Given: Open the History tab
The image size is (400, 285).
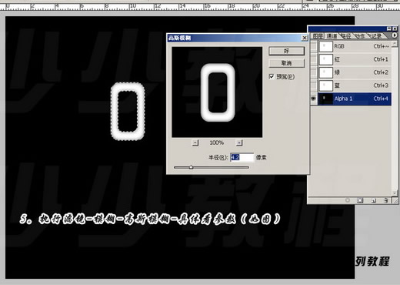Looking at the screenshot, I should click(x=376, y=36).
